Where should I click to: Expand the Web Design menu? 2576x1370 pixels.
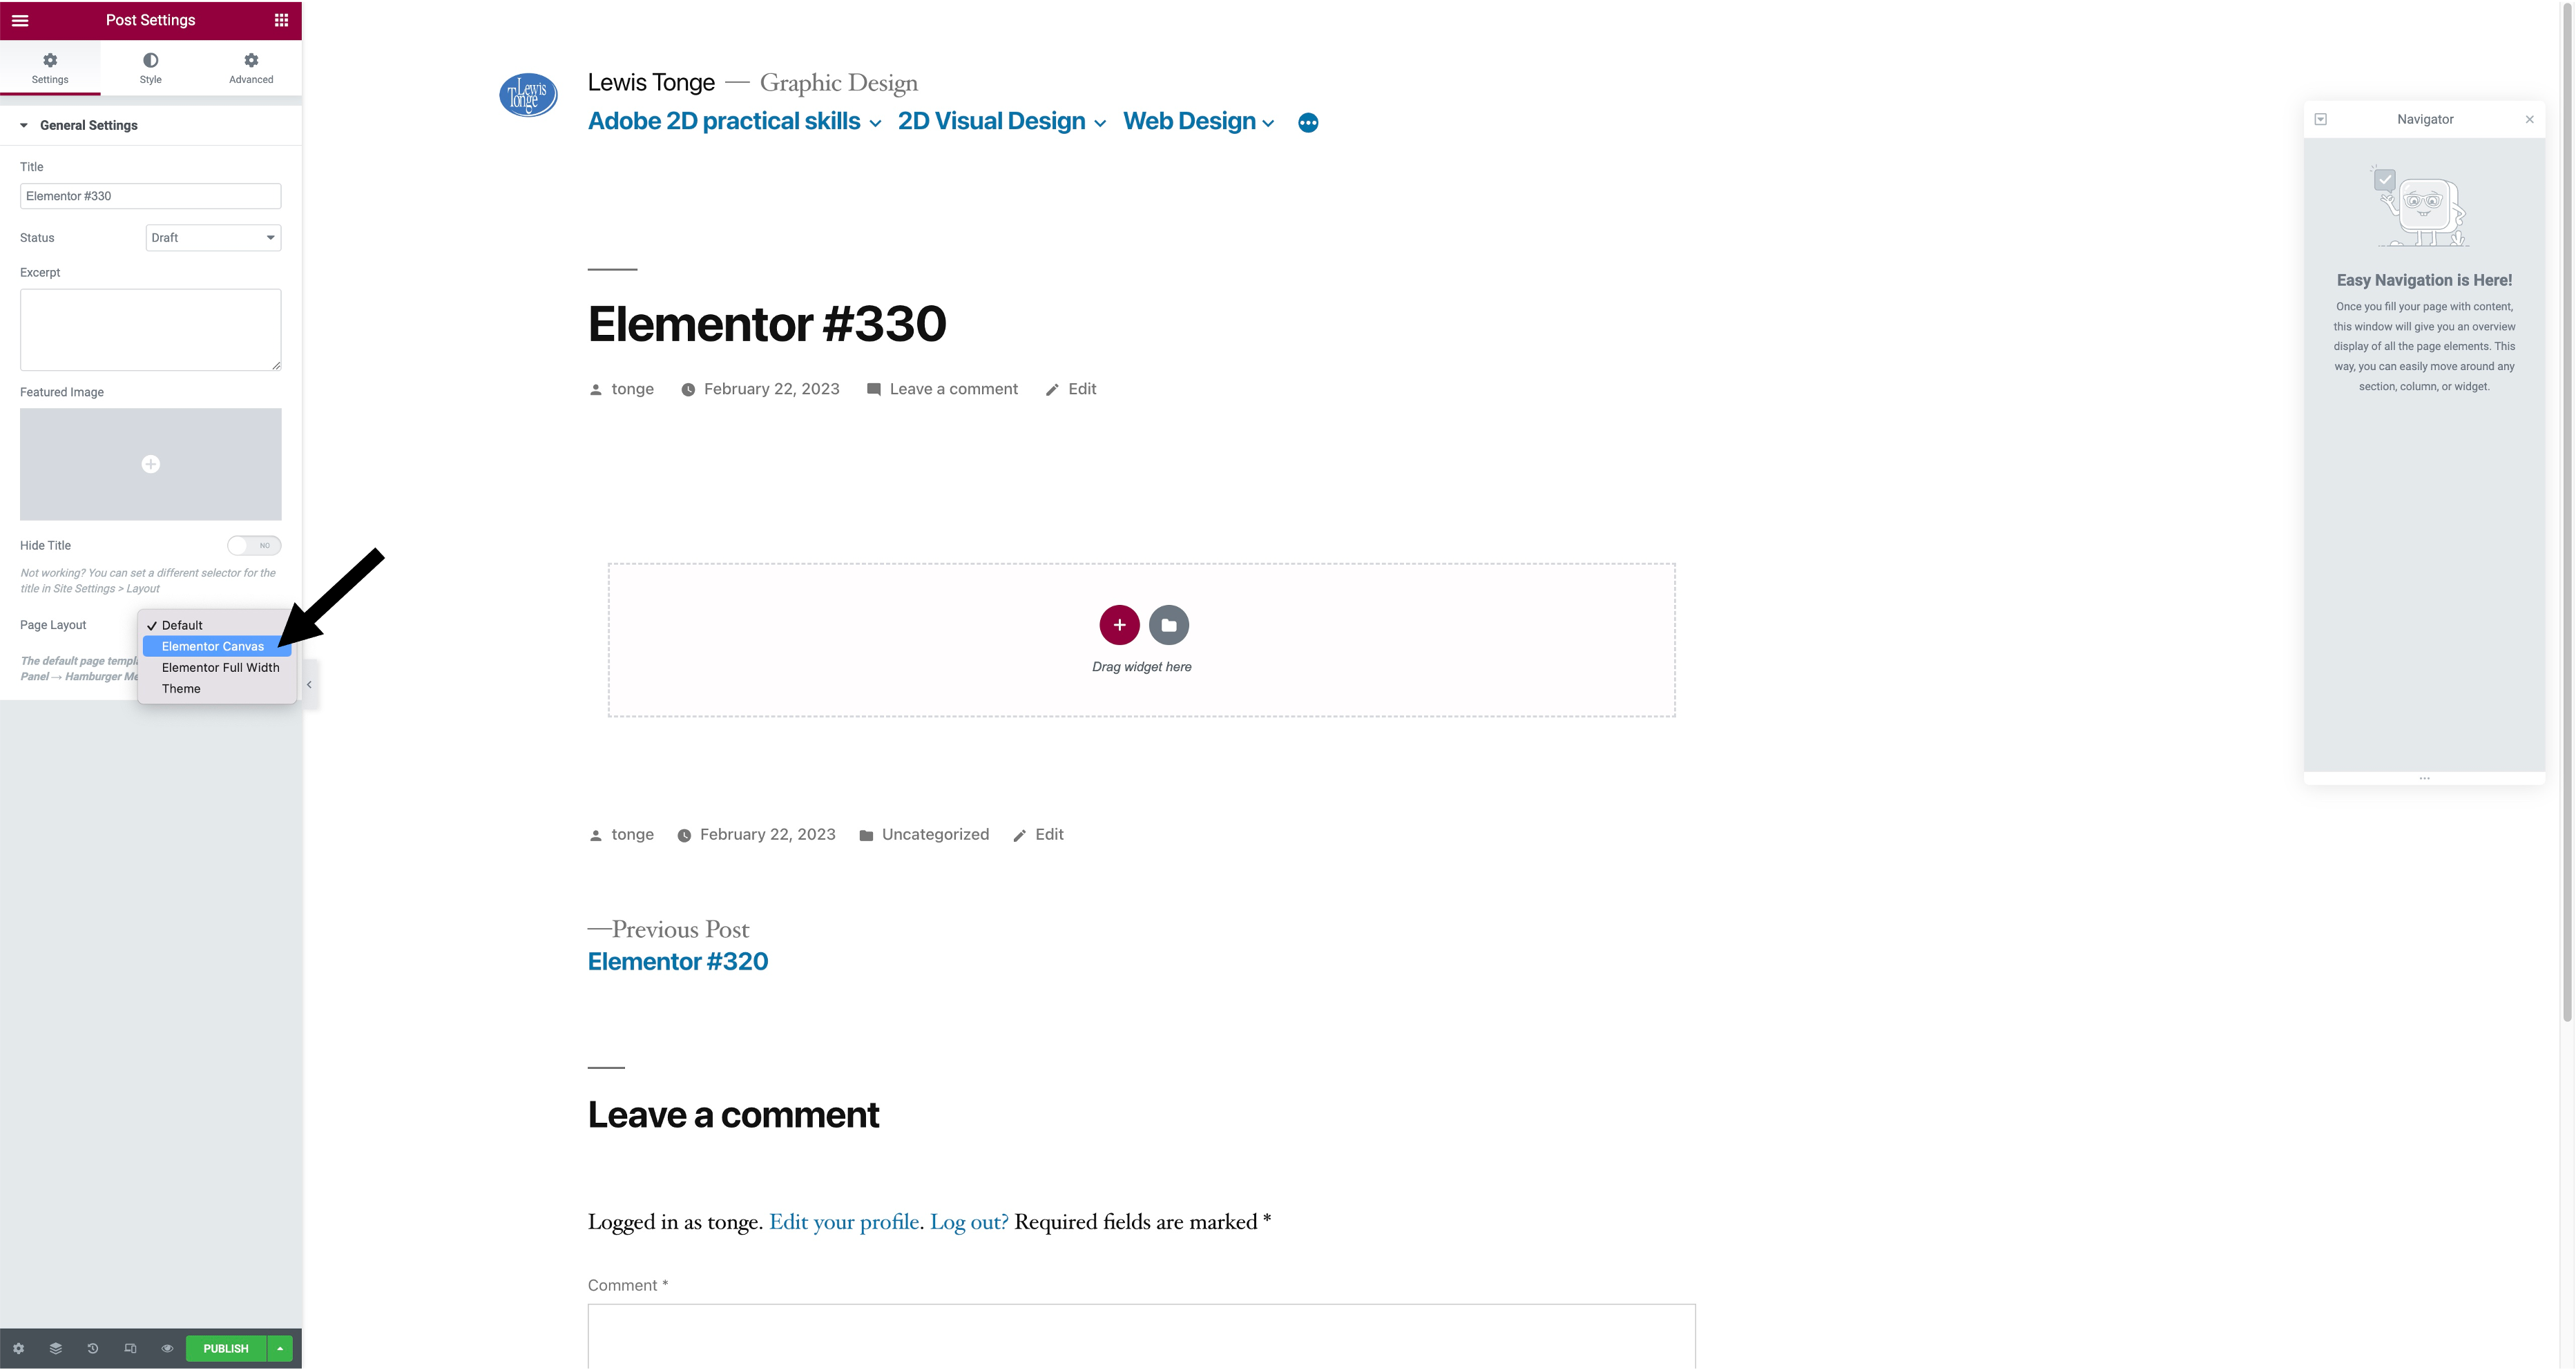(1198, 121)
